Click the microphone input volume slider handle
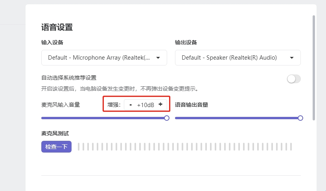Screen dimensions: 326x191 click(x=166, y=118)
